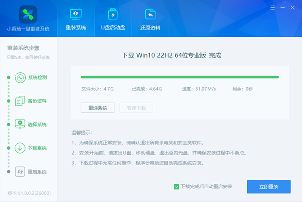
Task: Select the 重启系统 step label
Action: [37, 172]
